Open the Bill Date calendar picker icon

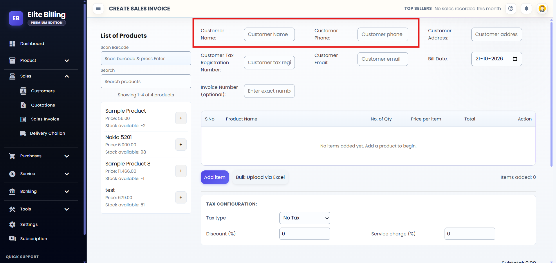coord(515,59)
